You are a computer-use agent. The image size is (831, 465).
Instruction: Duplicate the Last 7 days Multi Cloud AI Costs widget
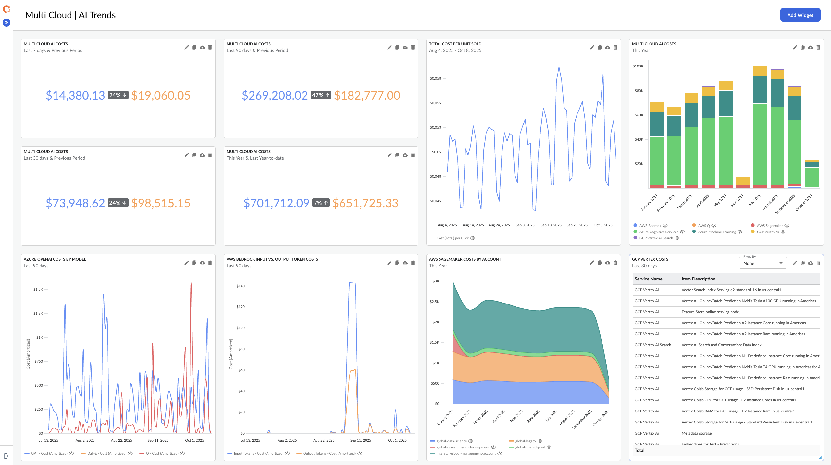[x=194, y=47]
